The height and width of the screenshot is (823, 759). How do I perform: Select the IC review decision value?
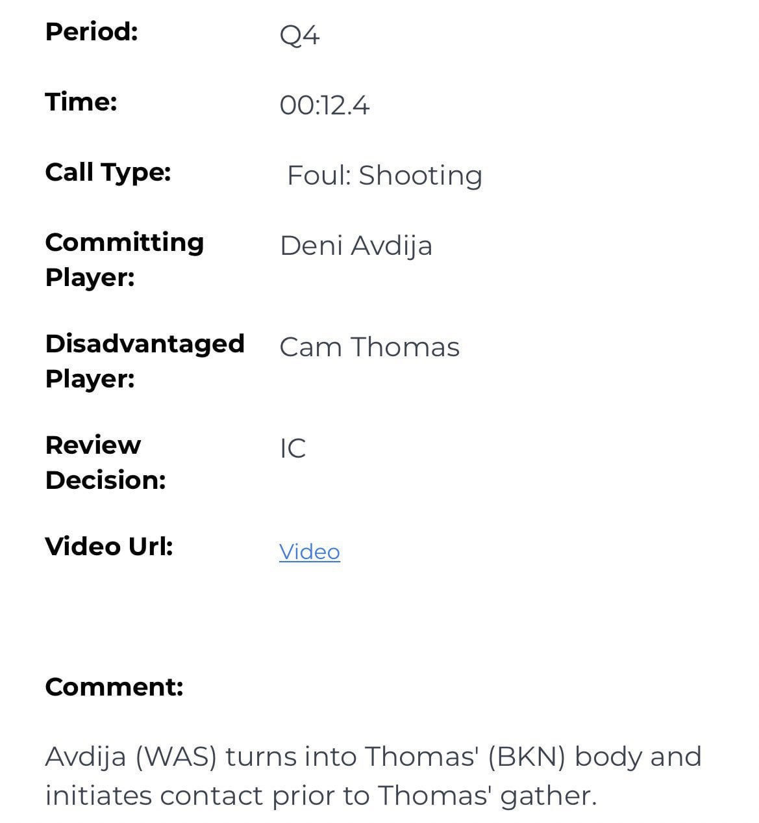pos(293,449)
